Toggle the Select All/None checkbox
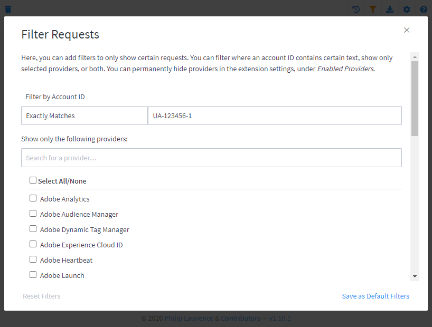 pos(33,180)
